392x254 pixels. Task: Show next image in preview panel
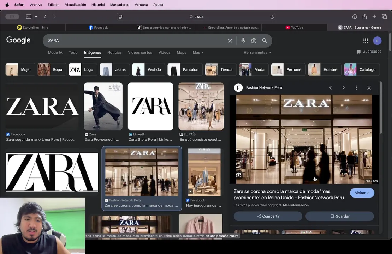(x=343, y=87)
